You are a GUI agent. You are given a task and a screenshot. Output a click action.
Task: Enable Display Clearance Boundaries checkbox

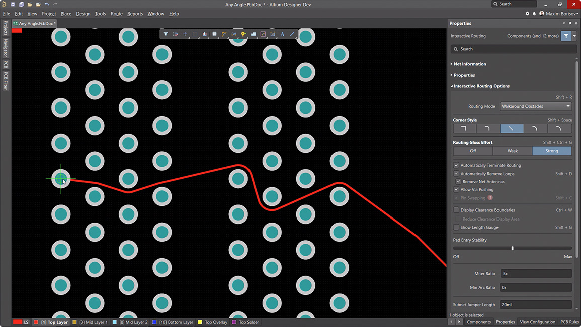456,210
